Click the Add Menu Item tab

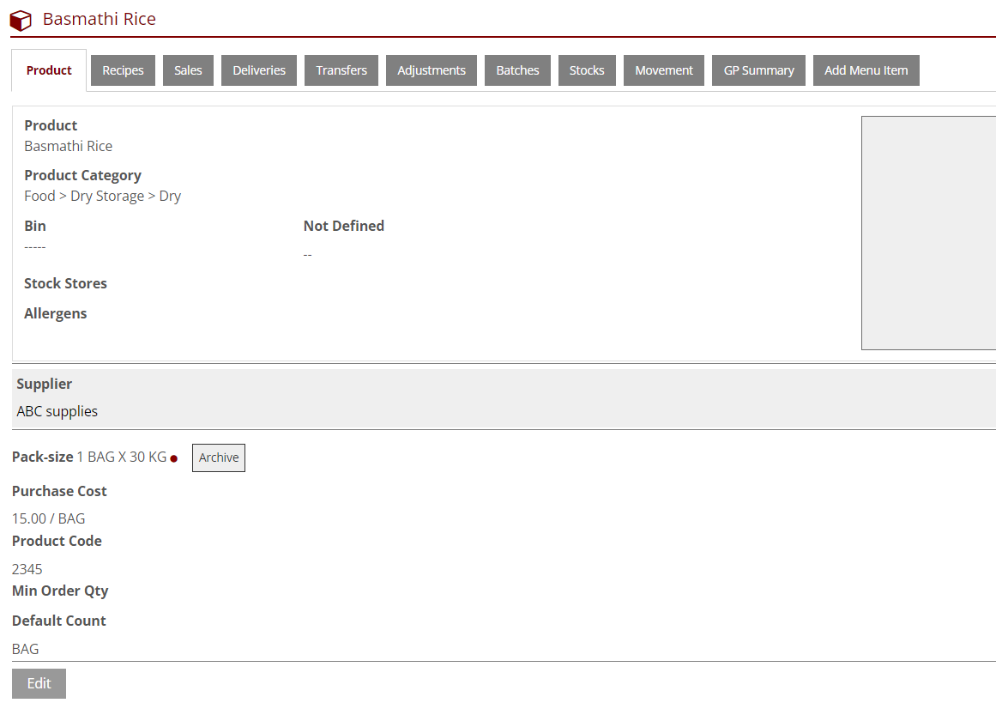(866, 70)
